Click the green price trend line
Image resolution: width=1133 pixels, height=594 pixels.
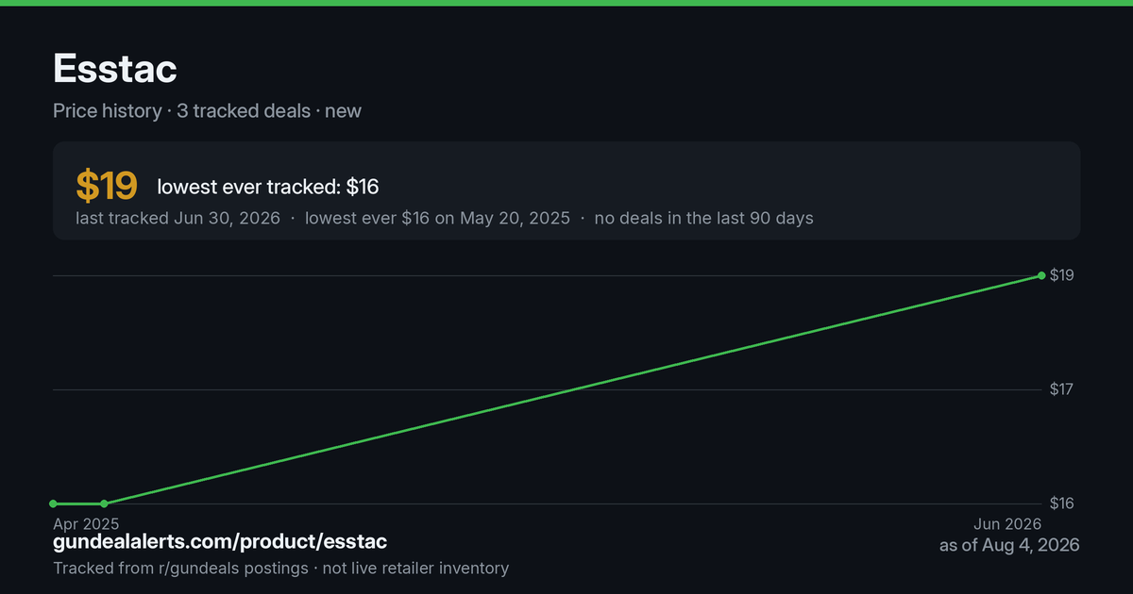(572, 389)
